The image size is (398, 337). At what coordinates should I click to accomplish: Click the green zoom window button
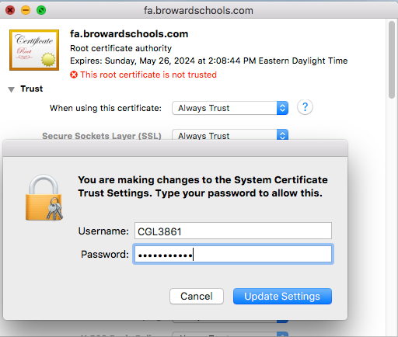41,10
